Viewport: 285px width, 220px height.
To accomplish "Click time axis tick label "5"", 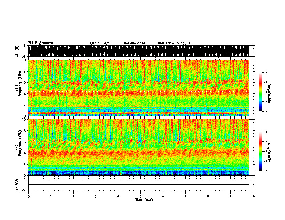I will click(x=141, y=196).
